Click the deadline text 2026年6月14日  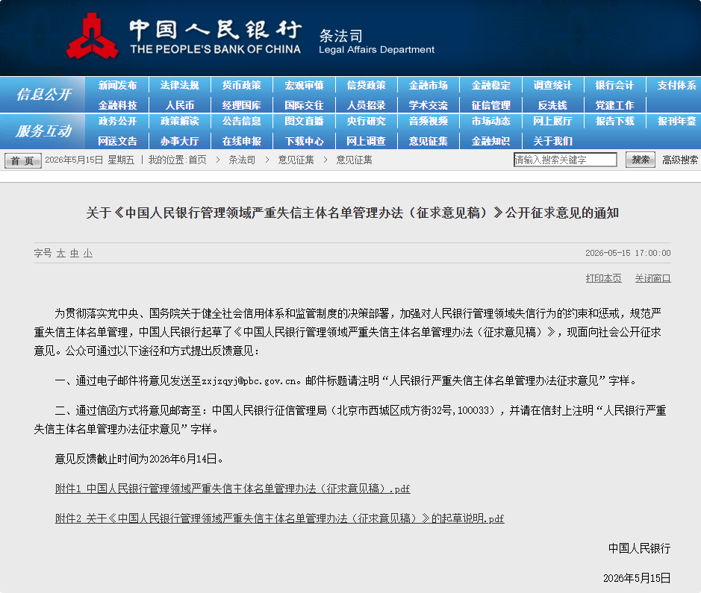click(183, 459)
